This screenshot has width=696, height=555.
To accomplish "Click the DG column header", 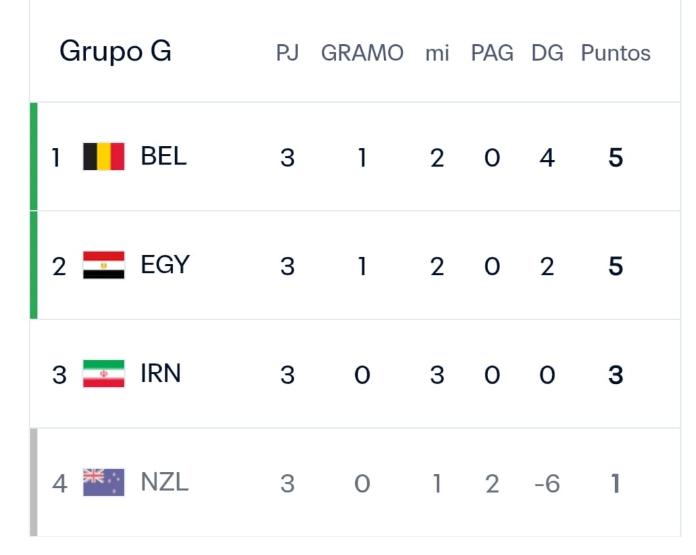I will tap(547, 53).
